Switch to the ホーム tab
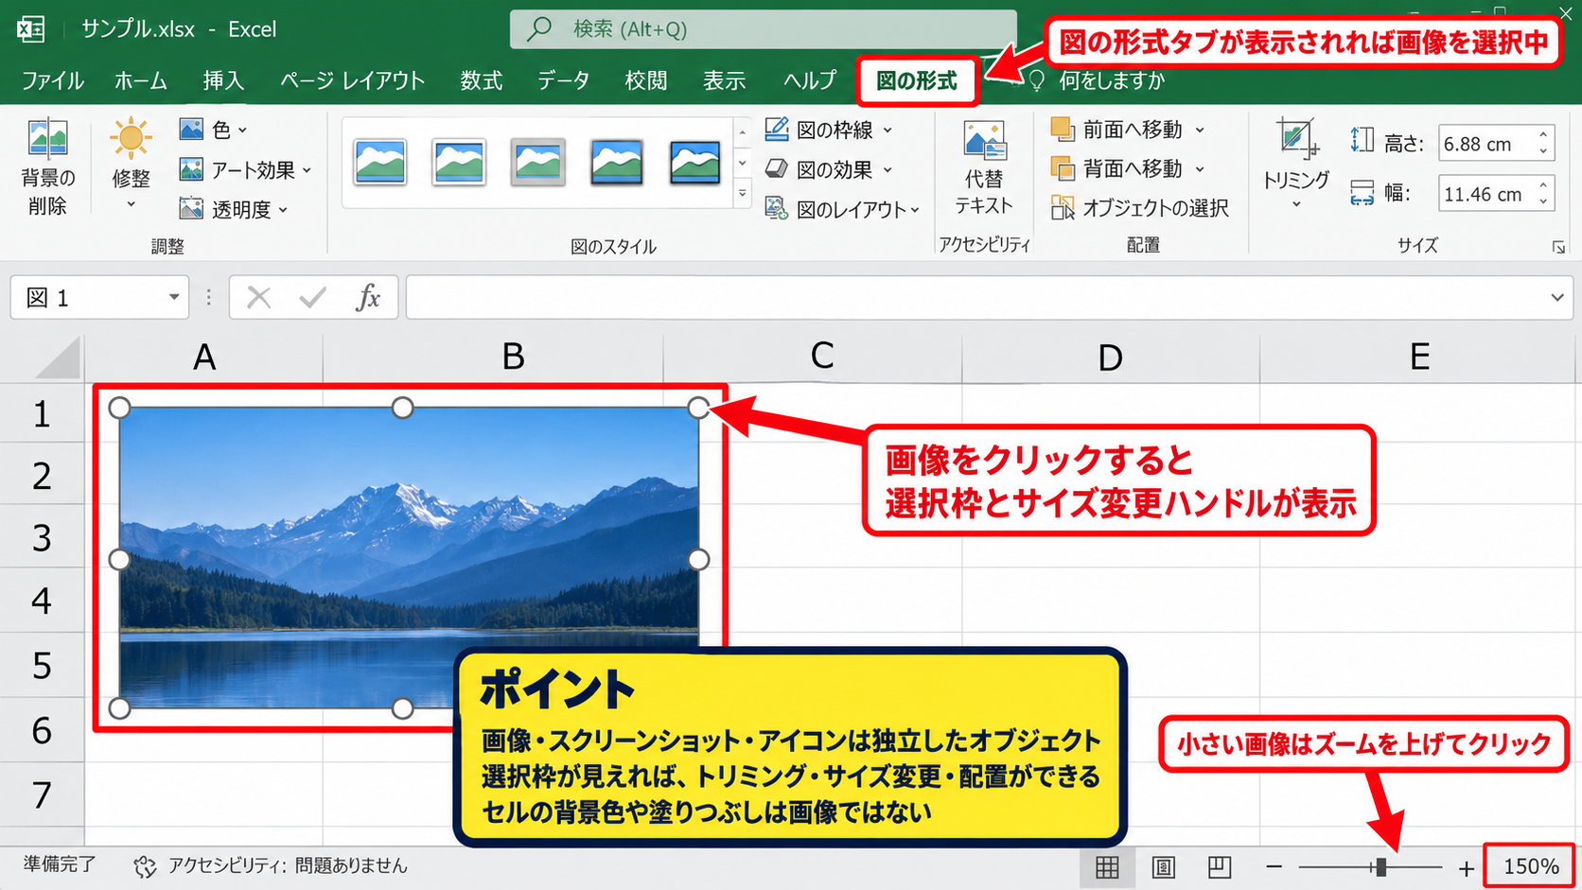The height and width of the screenshot is (890, 1582). pos(141,81)
